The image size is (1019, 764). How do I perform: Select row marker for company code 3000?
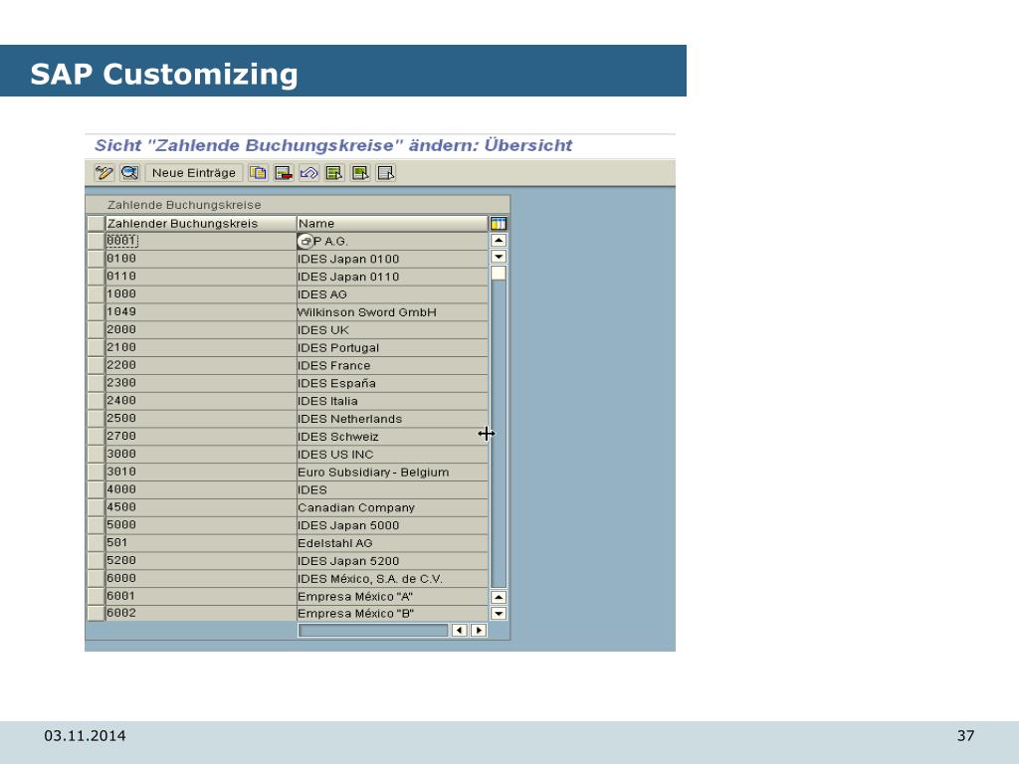click(96, 454)
